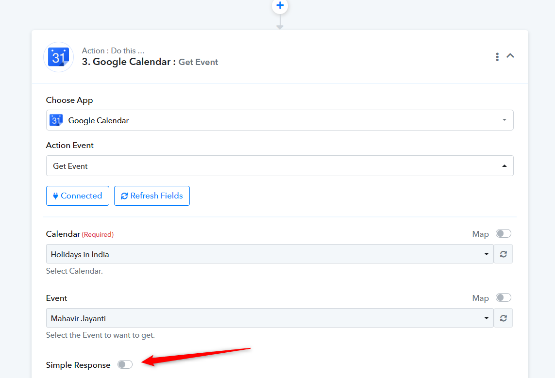Click the sync icon on Refresh Fields
Image resolution: width=555 pixels, height=378 pixels.
click(x=124, y=196)
